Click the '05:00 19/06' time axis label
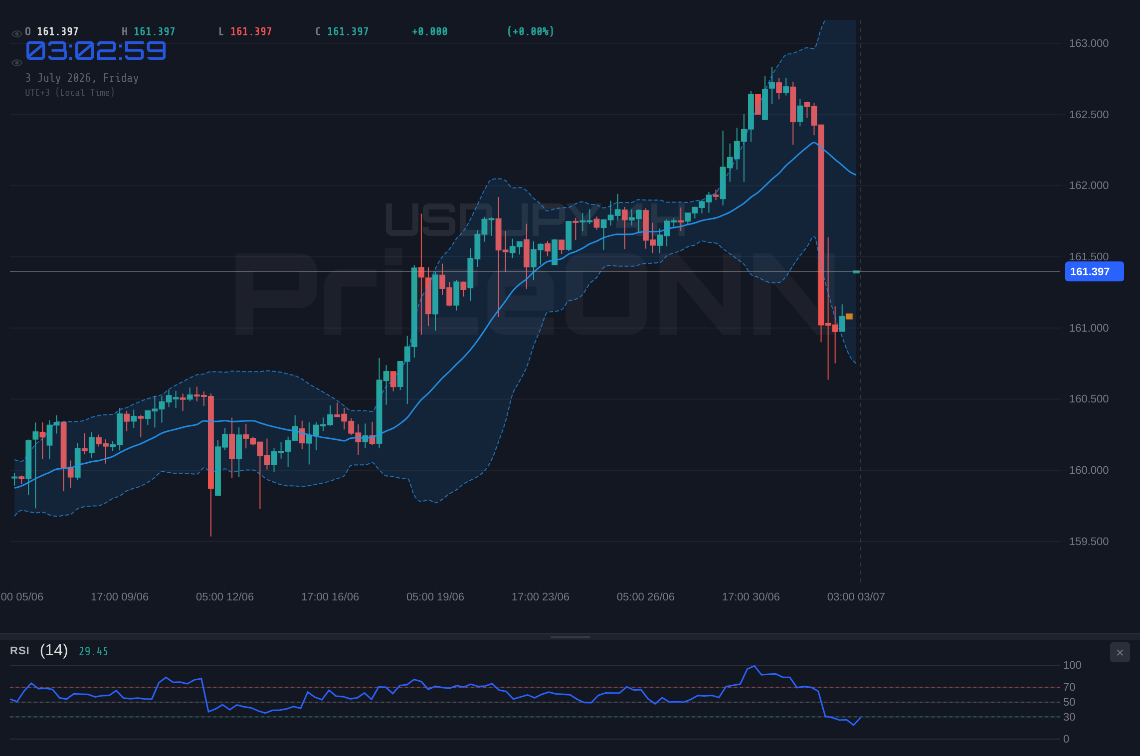The image size is (1140, 756). click(435, 597)
